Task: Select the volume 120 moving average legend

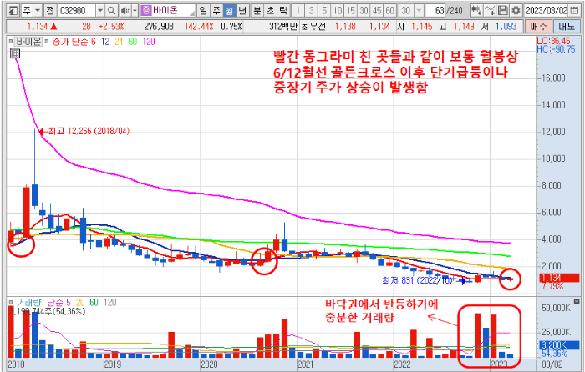Action: pos(109,303)
